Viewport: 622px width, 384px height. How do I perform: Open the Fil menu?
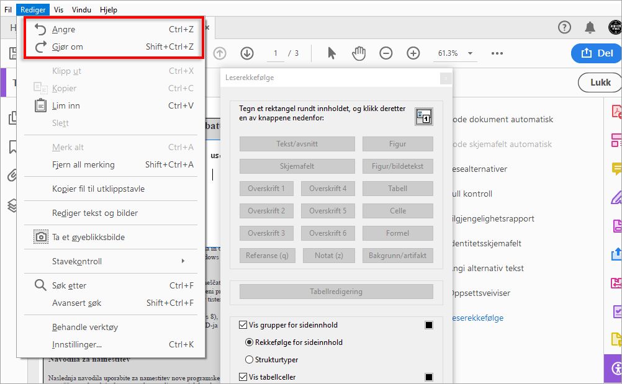pos(8,9)
